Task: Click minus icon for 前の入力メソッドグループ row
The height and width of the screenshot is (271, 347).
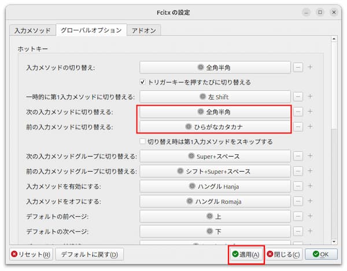Action: (x=298, y=171)
